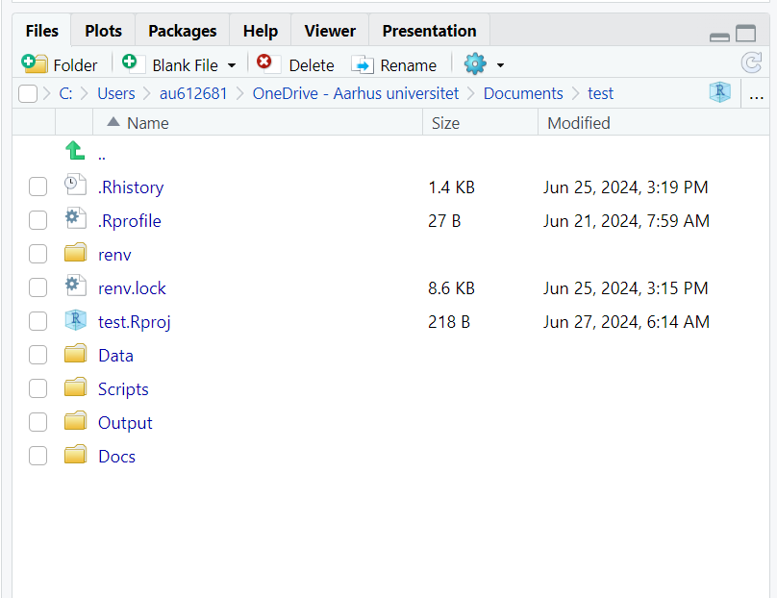
Task: Open the Blank File dropdown arrow
Action: (x=232, y=65)
